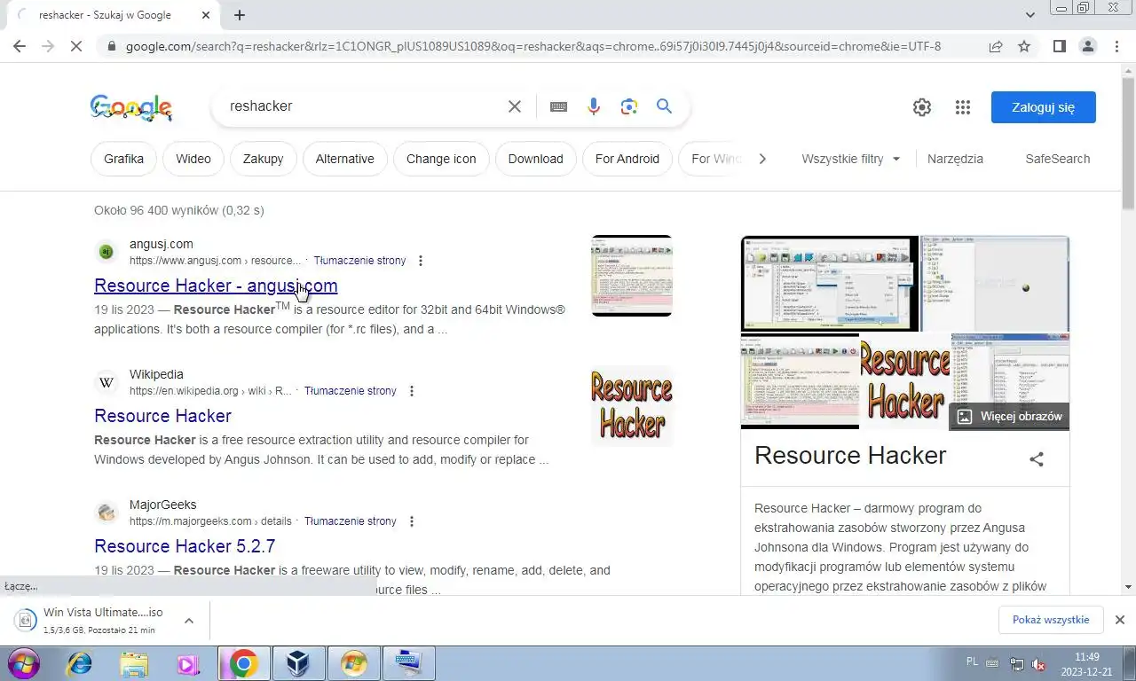Open Narzędzia search tools
This screenshot has height=681, width=1136.
click(955, 159)
